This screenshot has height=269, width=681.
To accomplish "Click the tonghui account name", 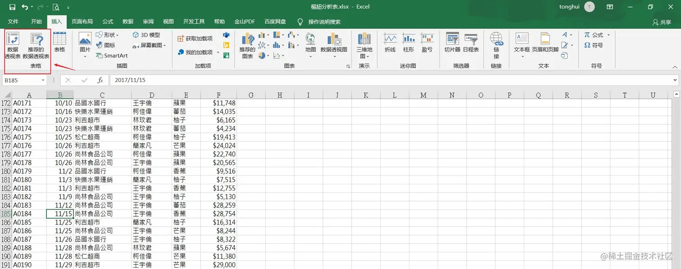I will tap(569, 7).
